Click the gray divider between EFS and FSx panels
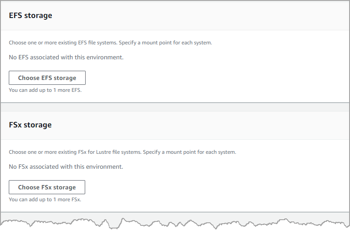350x232 pixels. [x=175, y=107]
